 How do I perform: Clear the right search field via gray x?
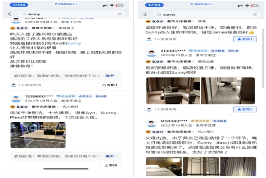[255, 14]
